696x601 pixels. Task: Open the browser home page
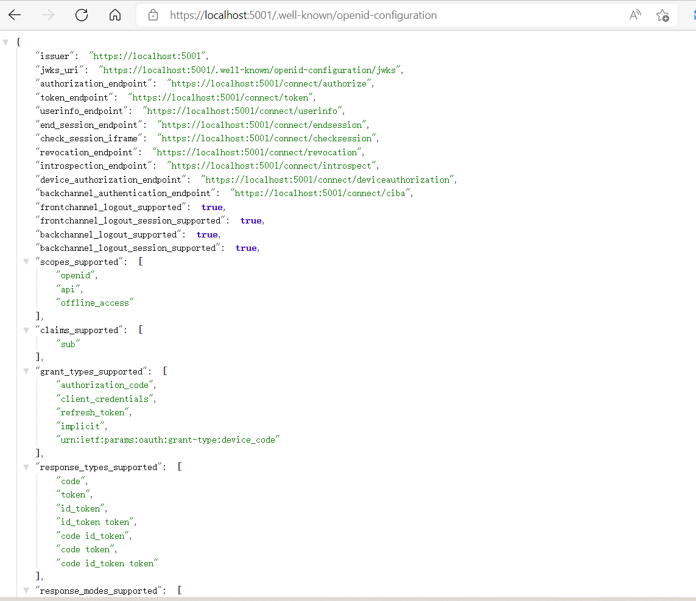pos(114,15)
